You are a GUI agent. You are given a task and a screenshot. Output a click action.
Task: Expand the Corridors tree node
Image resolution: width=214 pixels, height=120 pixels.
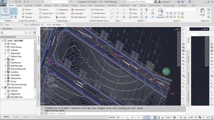click(x=5, y=72)
